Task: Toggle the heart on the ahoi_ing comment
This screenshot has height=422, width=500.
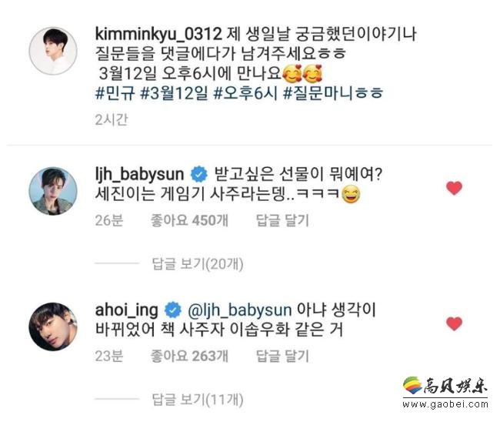Action: click(454, 323)
